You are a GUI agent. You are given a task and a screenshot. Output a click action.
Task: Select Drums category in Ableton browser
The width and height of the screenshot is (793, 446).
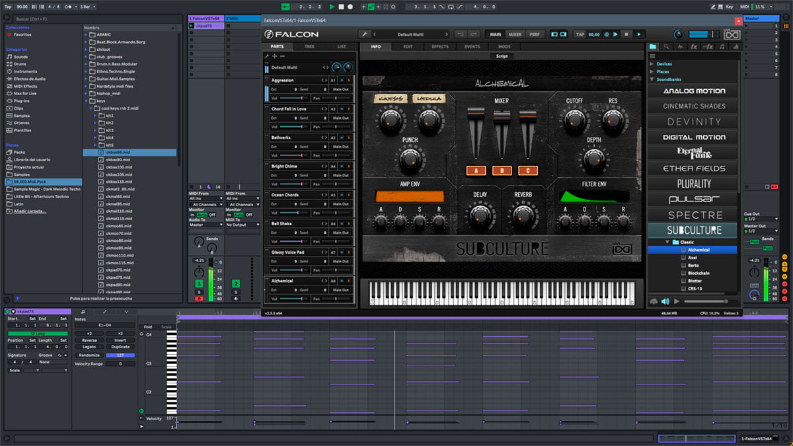(21, 64)
